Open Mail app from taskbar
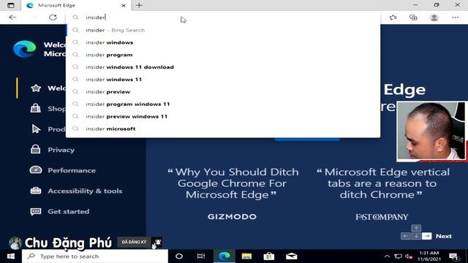The height and width of the screenshot is (263, 468). point(291,256)
